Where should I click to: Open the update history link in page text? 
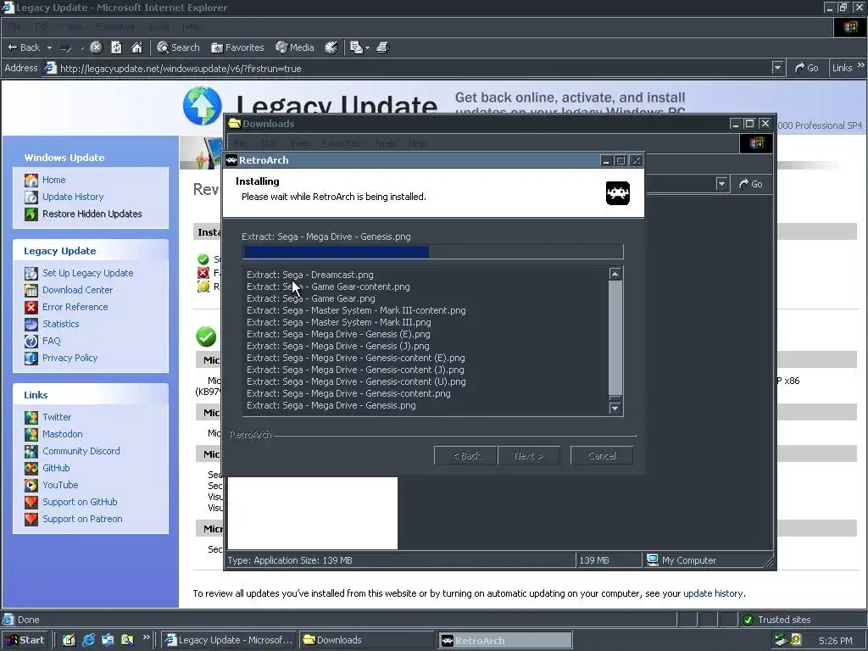(x=713, y=593)
